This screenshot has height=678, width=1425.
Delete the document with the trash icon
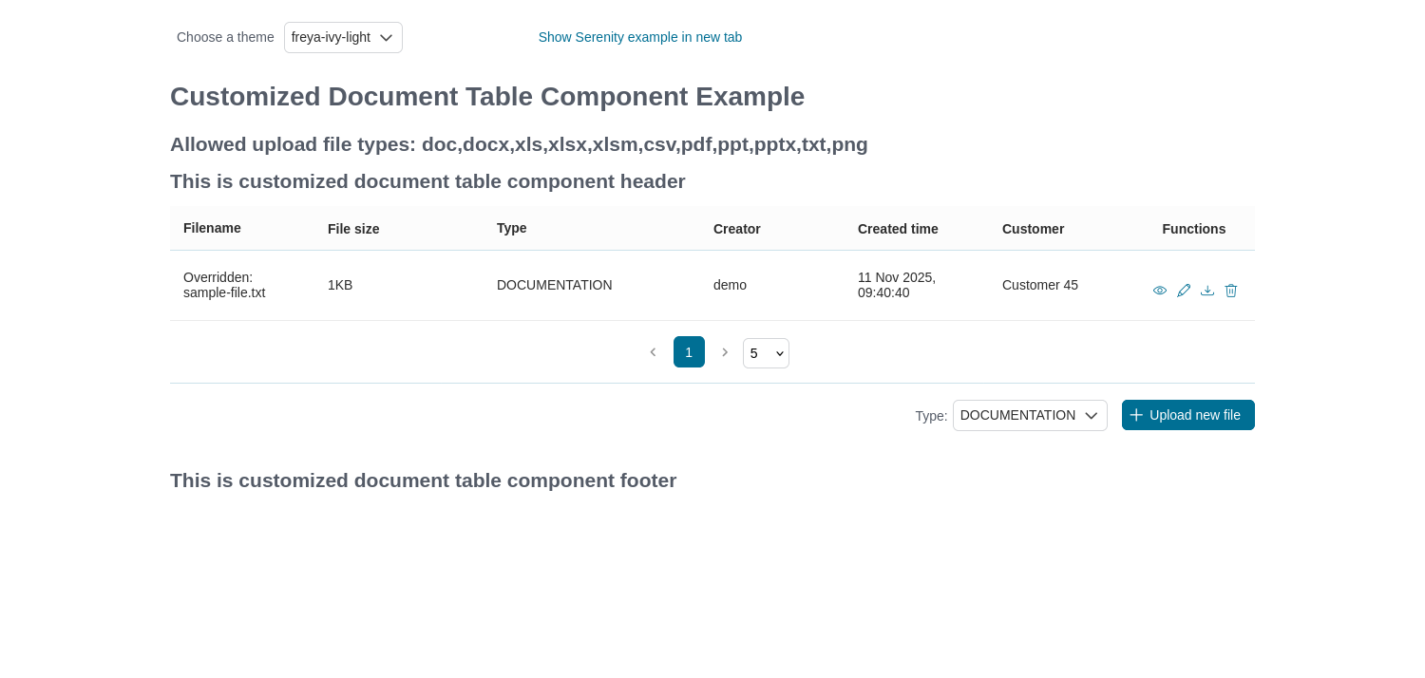[1230, 290]
